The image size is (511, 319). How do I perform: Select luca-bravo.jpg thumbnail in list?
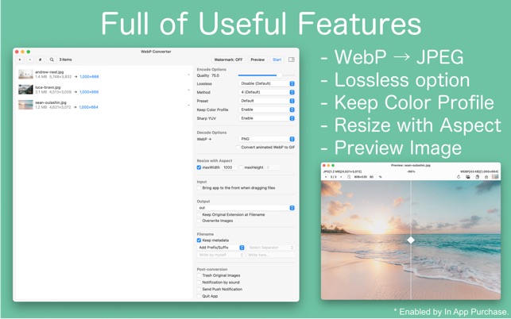pyautogui.click(x=25, y=90)
